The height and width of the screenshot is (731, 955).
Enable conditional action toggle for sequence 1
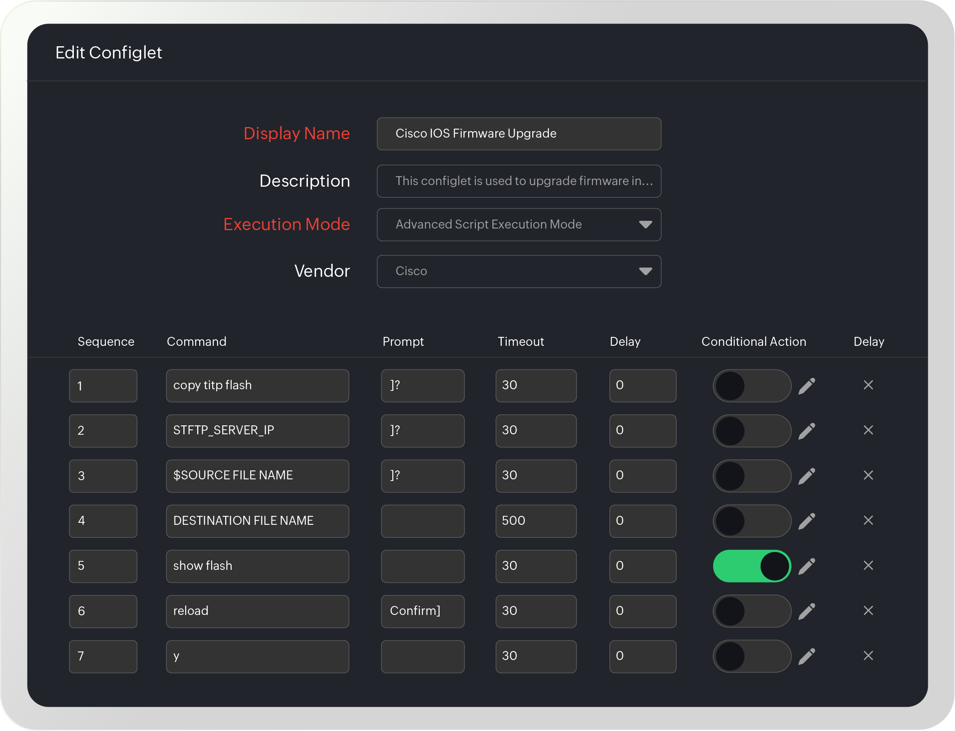coord(751,386)
